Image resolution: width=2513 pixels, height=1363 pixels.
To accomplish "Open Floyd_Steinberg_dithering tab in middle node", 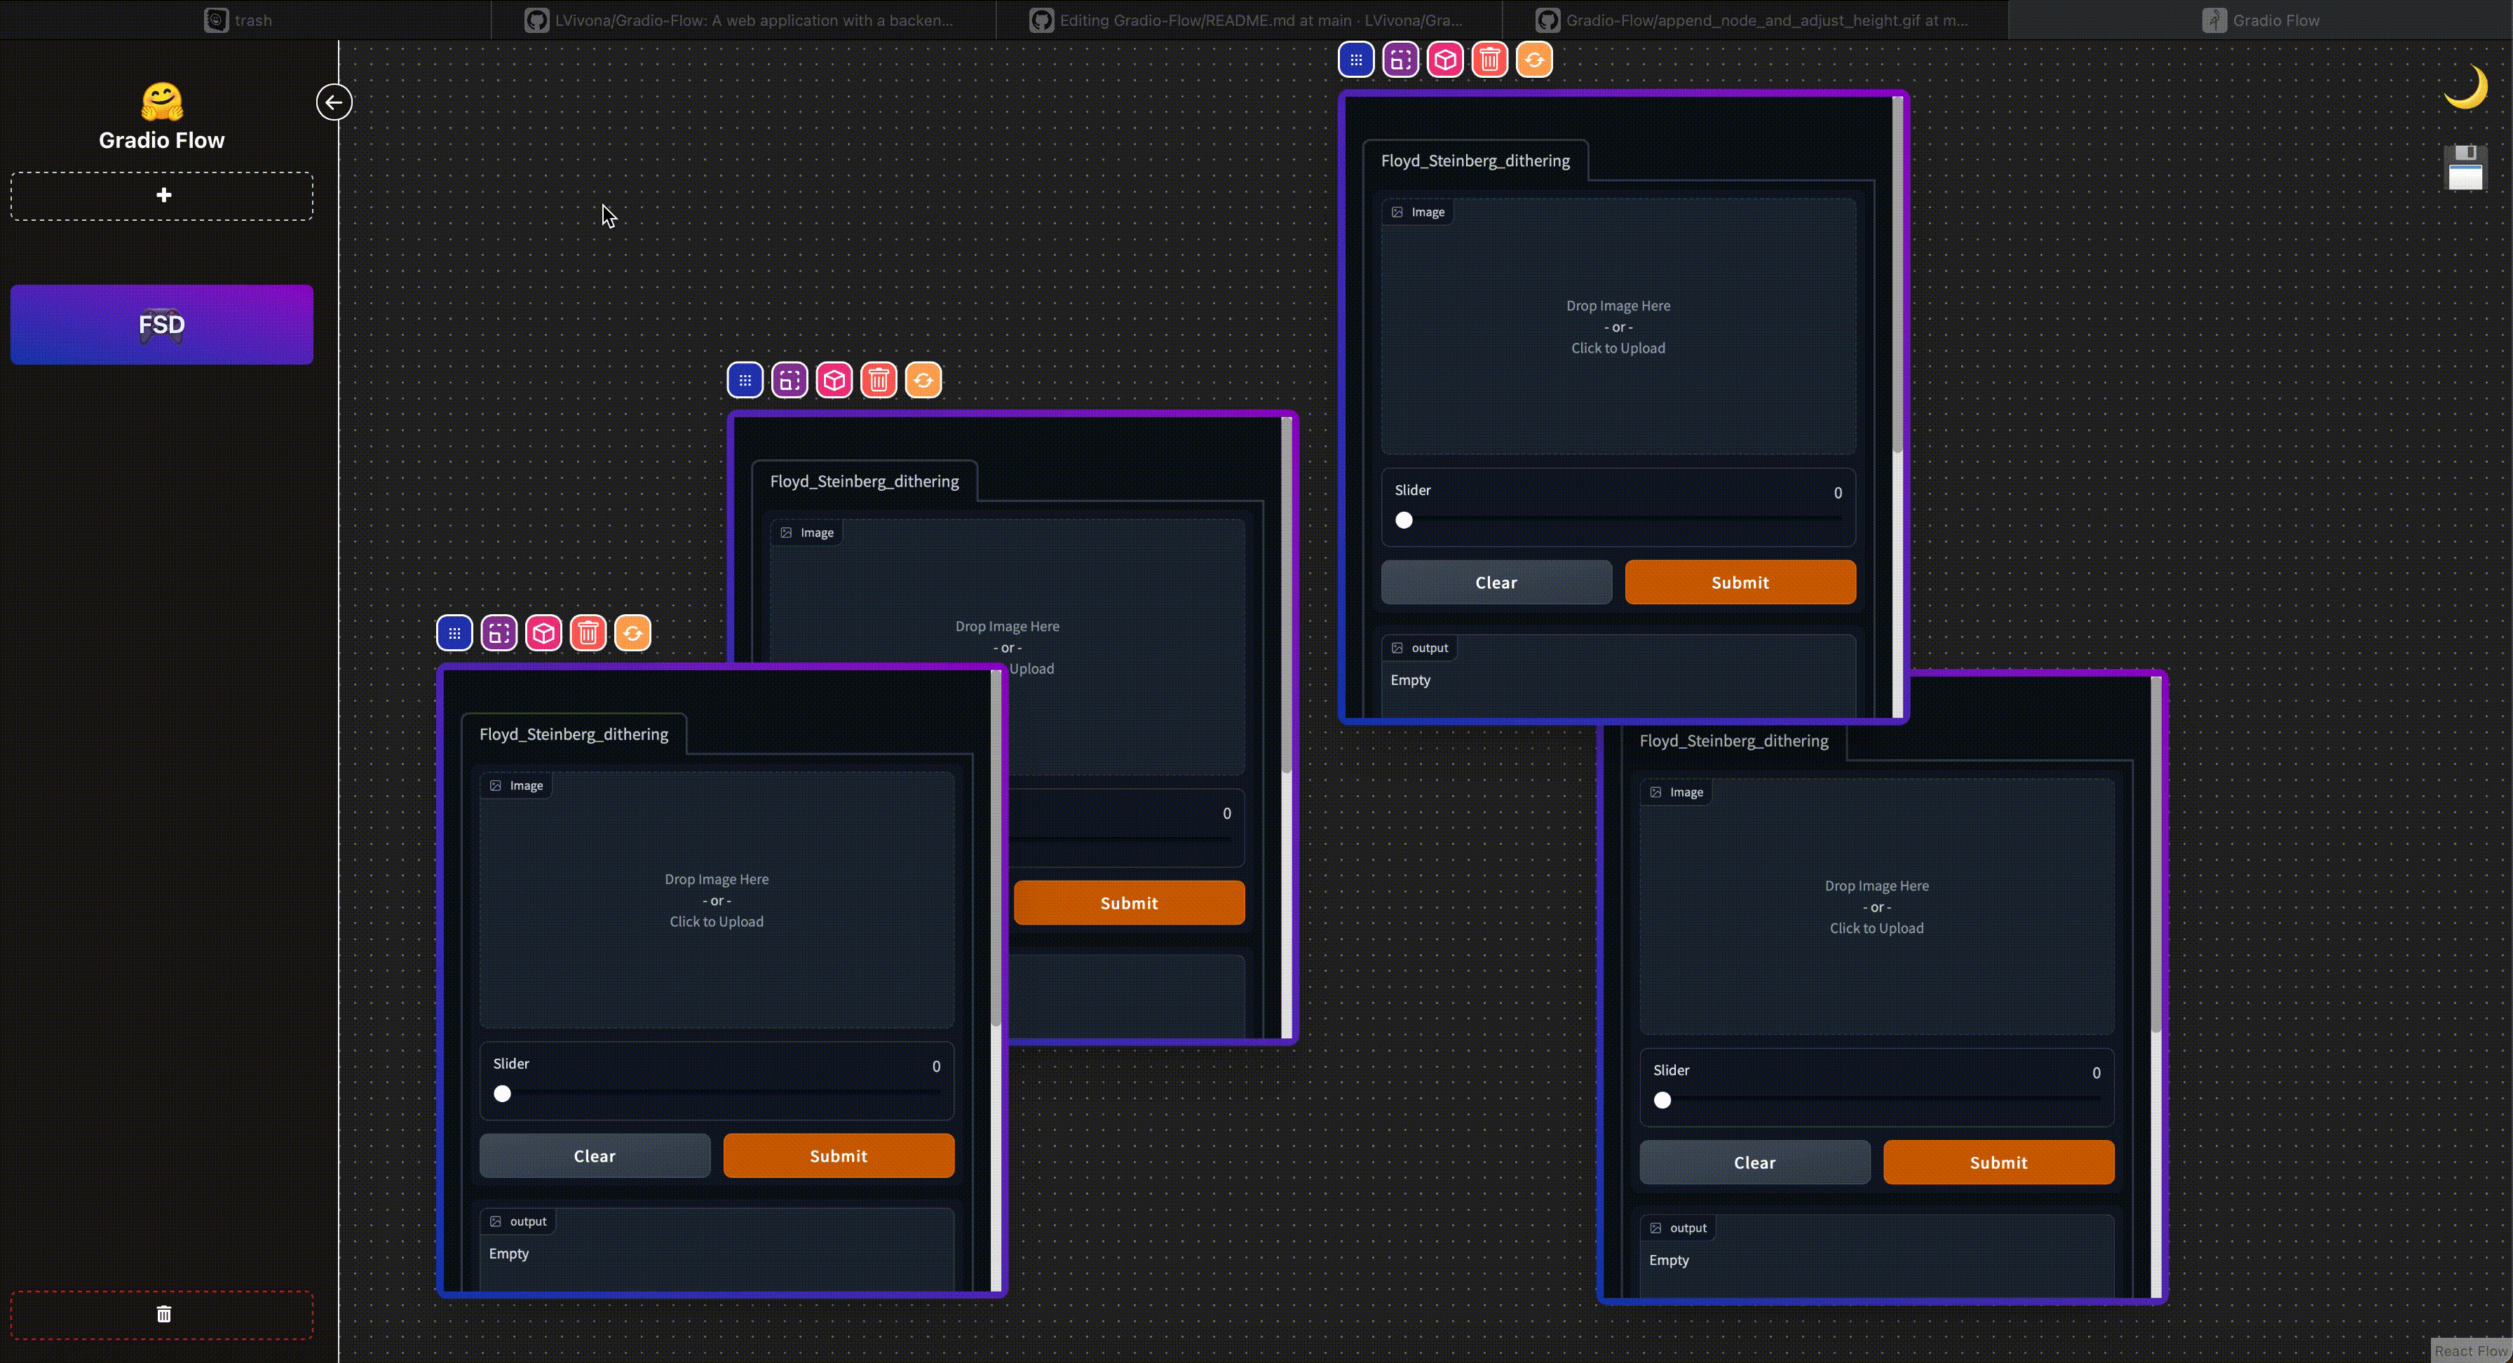I will point(865,480).
